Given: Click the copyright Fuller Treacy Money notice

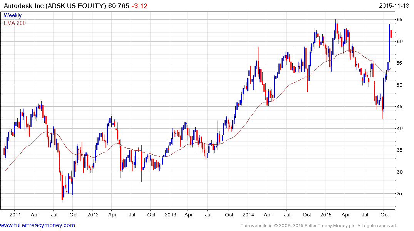Looking at the screenshot, I should pos(318,226).
